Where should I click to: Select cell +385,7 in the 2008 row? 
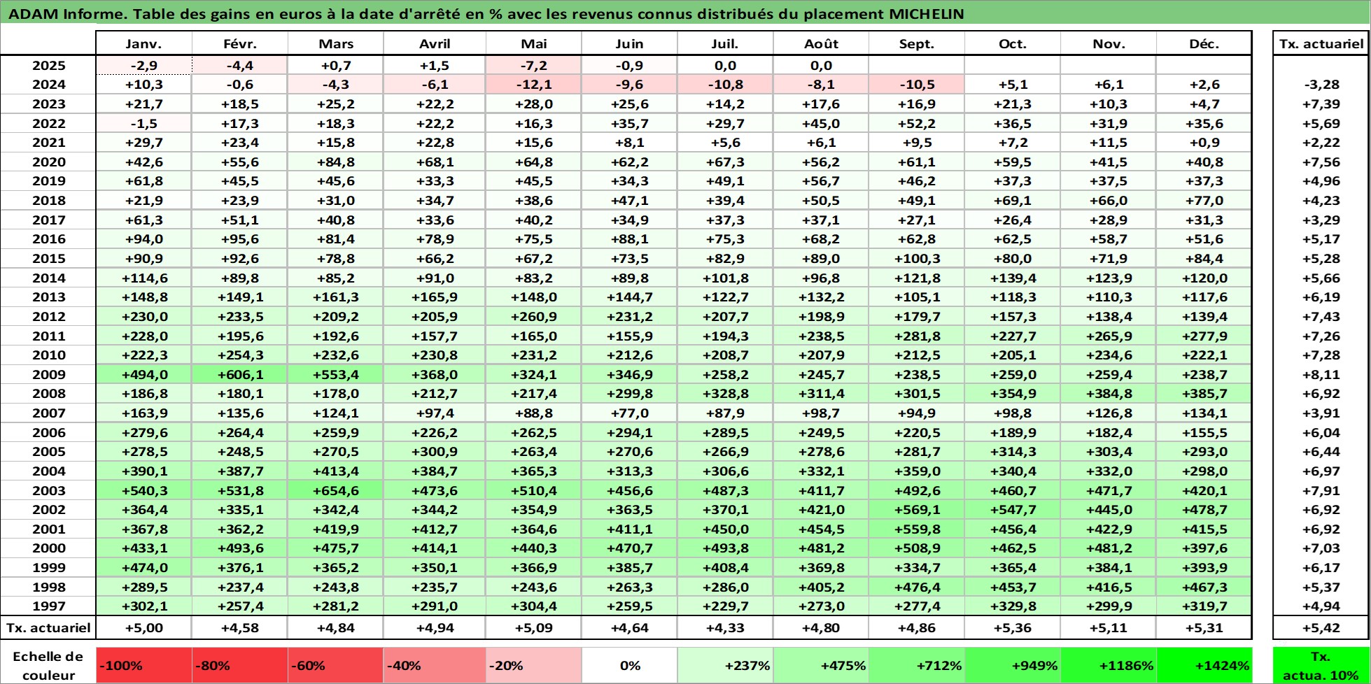coord(1204,394)
